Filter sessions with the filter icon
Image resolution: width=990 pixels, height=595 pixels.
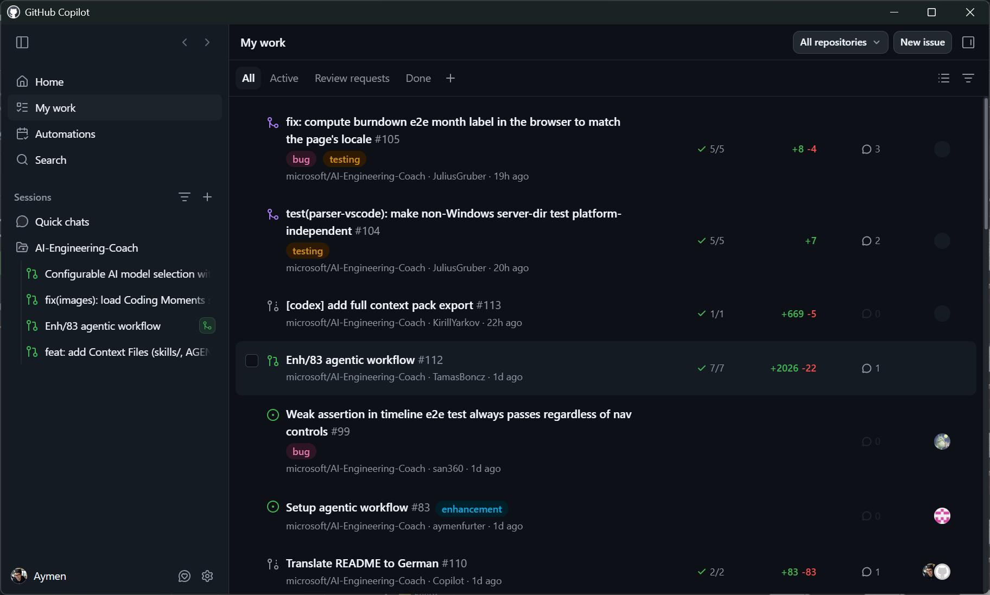pyautogui.click(x=185, y=197)
